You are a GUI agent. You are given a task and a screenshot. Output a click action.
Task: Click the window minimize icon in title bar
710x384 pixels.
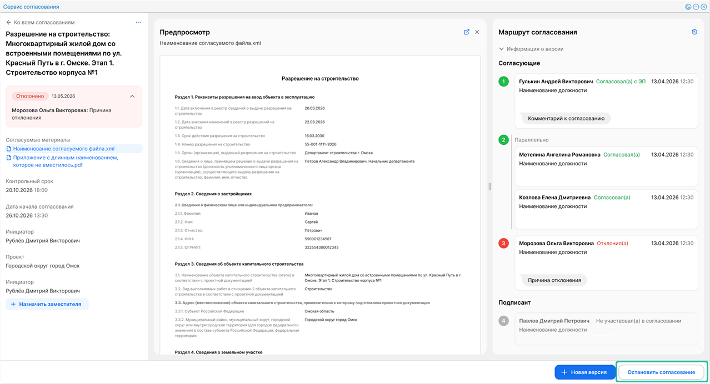click(696, 7)
